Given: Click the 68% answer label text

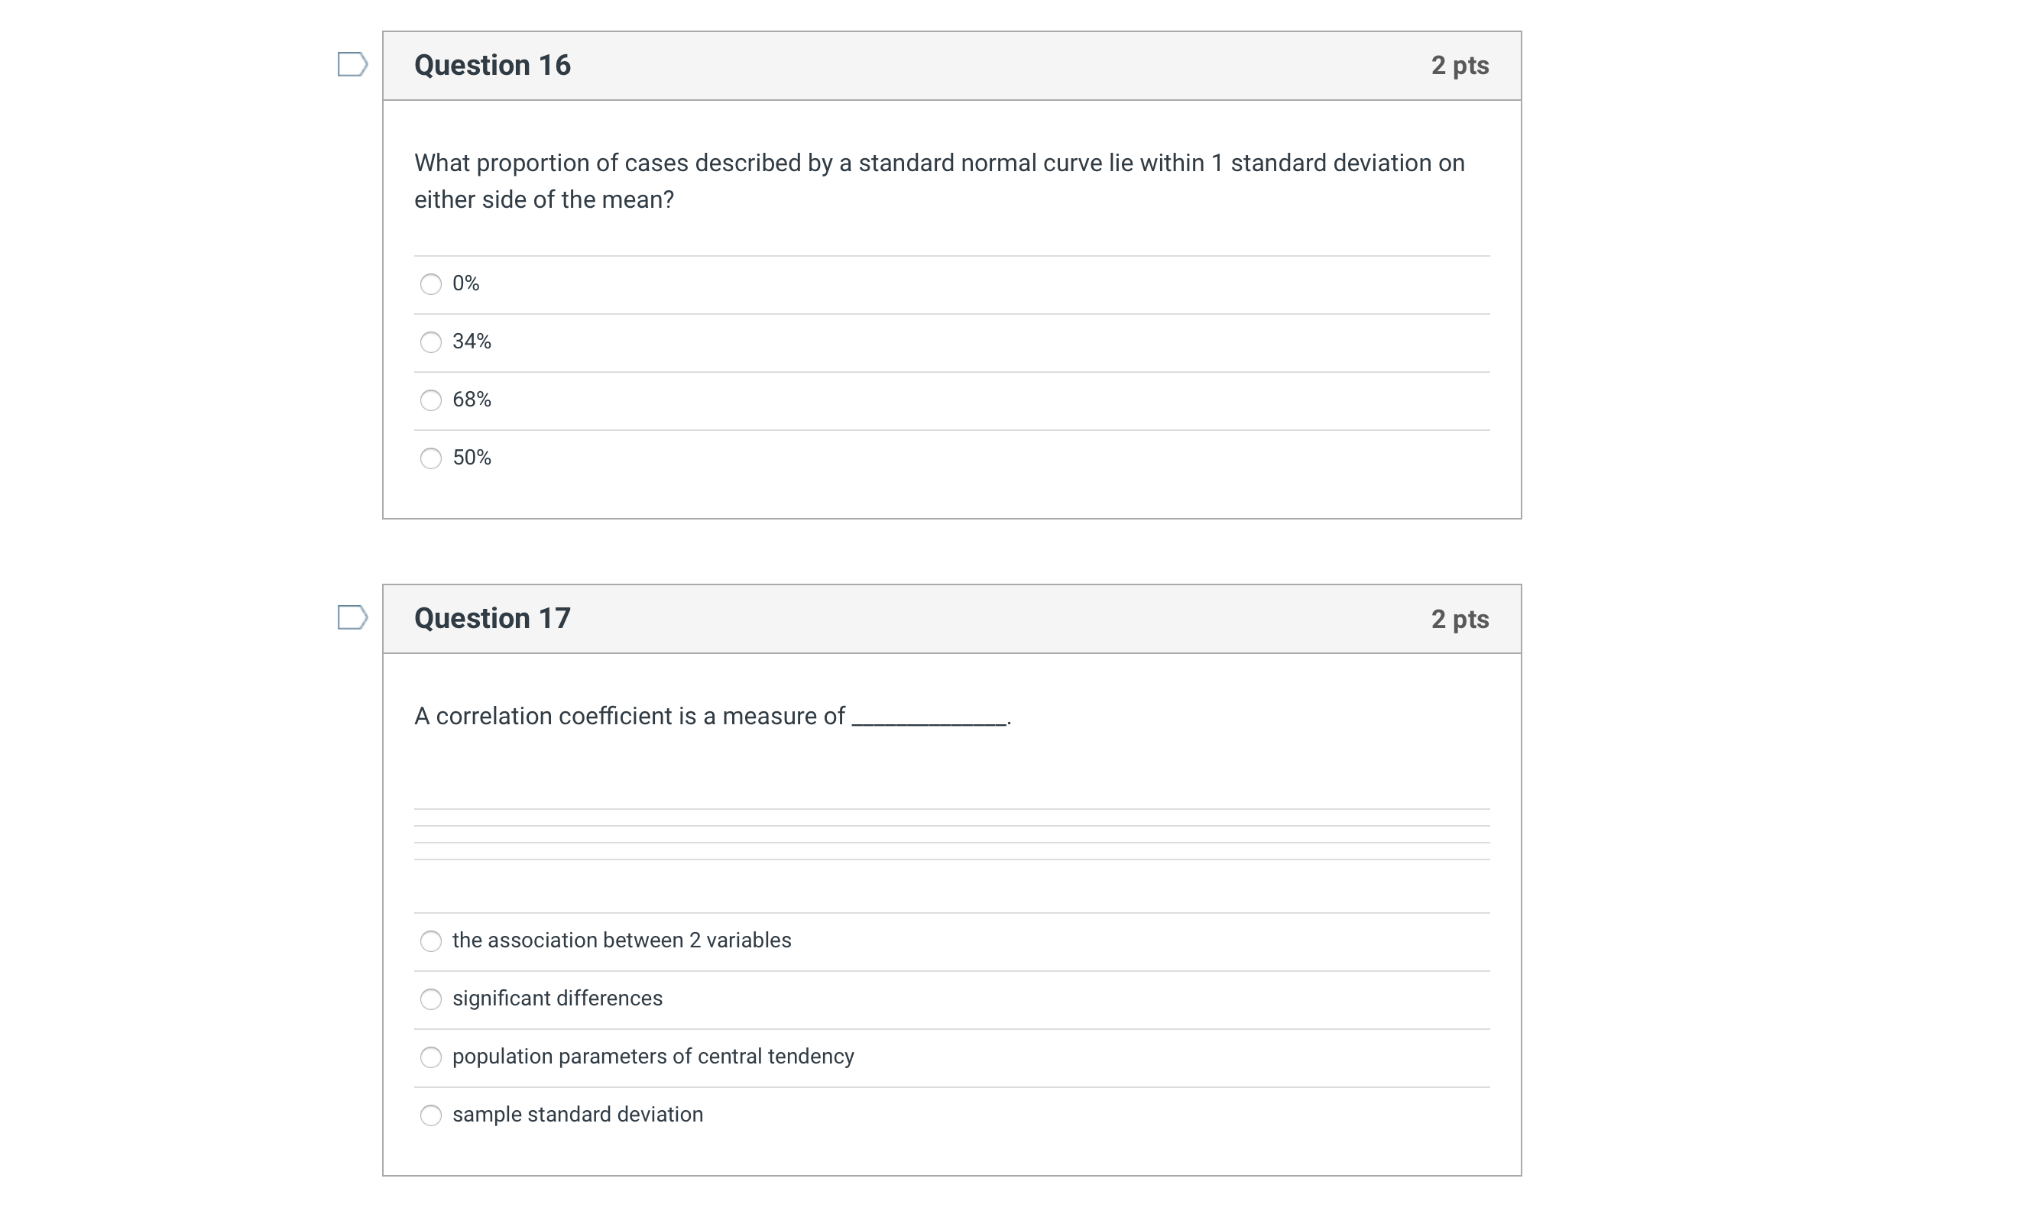Looking at the screenshot, I should 472,400.
